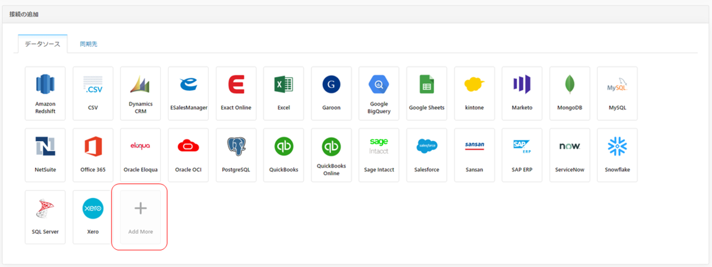The height and width of the screenshot is (267, 712).
Task: Choose the Sage Intacct connector
Action: pos(379,155)
